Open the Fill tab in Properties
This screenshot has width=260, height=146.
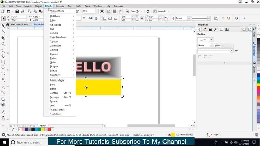click(x=205, y=29)
